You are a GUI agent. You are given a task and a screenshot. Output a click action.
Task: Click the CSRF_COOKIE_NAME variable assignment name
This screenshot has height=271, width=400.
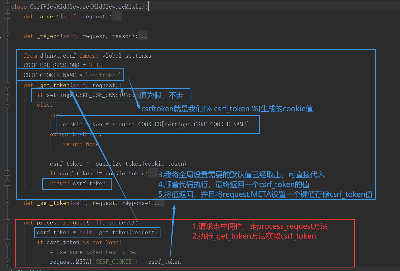click(x=50, y=75)
